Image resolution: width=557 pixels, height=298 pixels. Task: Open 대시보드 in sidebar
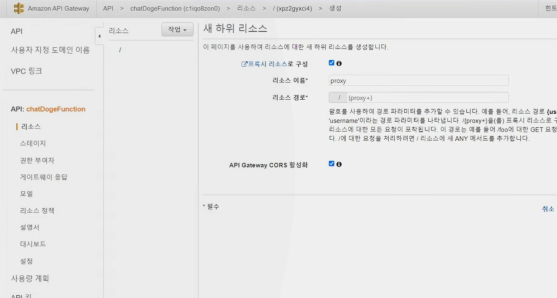pyautogui.click(x=33, y=244)
